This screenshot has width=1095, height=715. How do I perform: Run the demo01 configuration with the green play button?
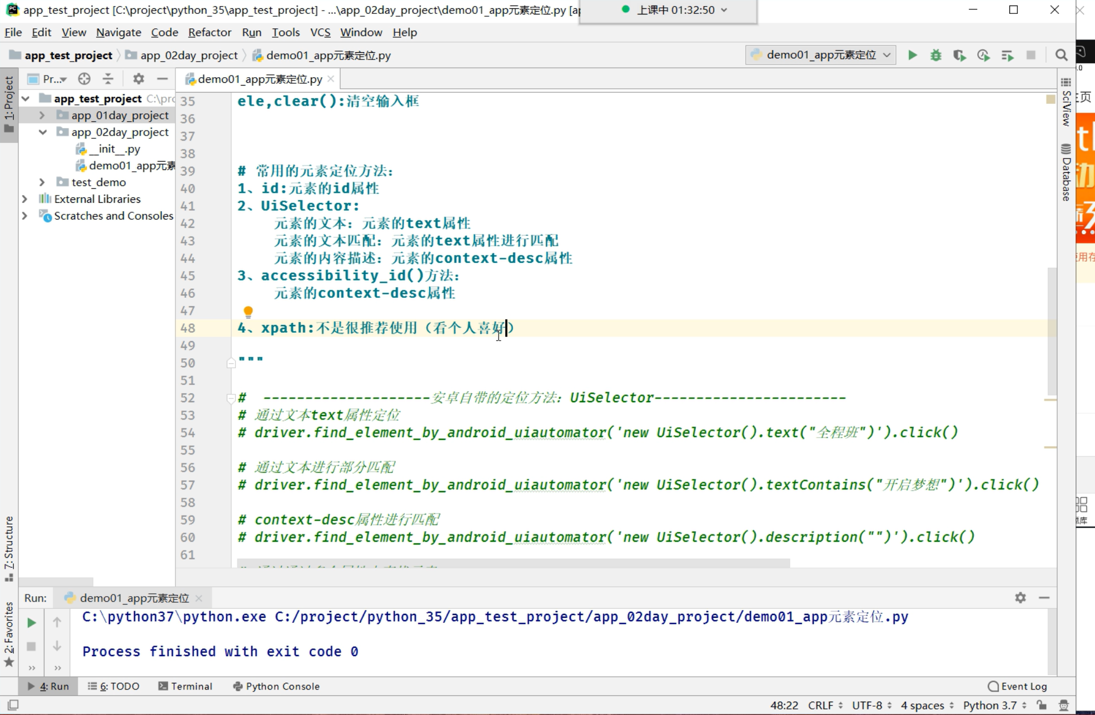coord(912,55)
